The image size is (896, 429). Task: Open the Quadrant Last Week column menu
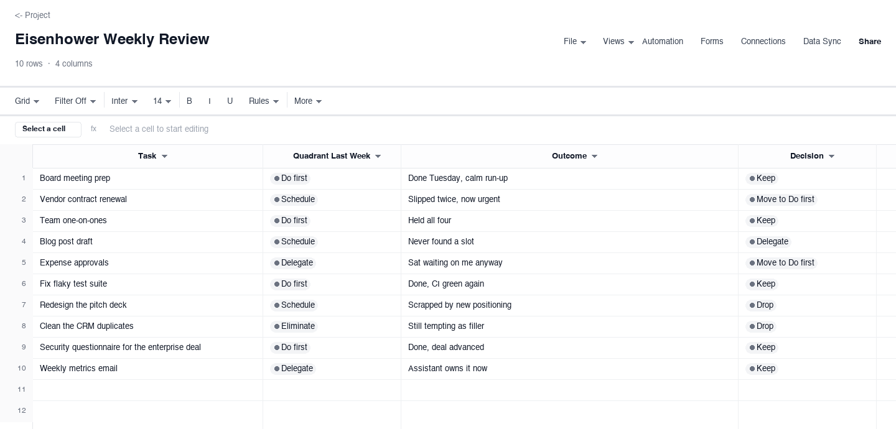click(378, 157)
